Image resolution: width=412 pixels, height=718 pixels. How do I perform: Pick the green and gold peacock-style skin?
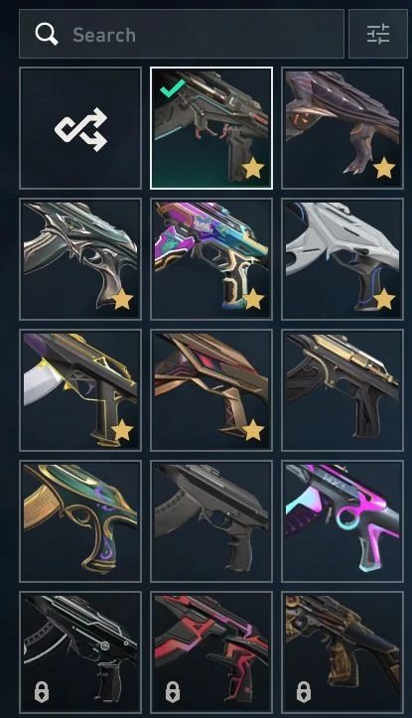tap(80, 521)
